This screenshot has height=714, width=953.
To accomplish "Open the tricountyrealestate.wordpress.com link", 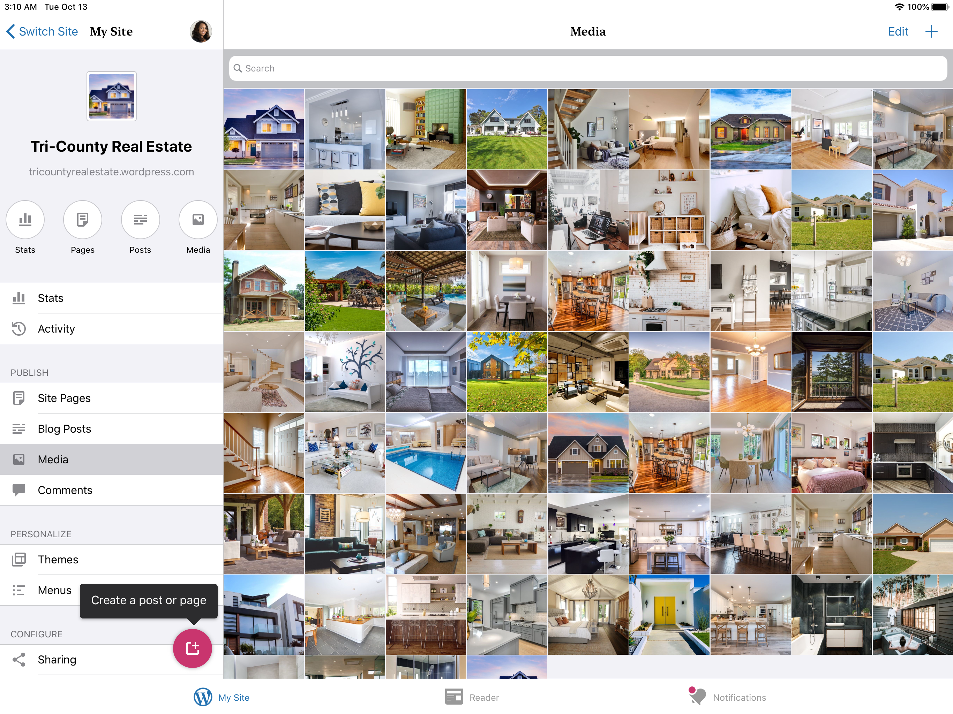I will (x=112, y=172).
